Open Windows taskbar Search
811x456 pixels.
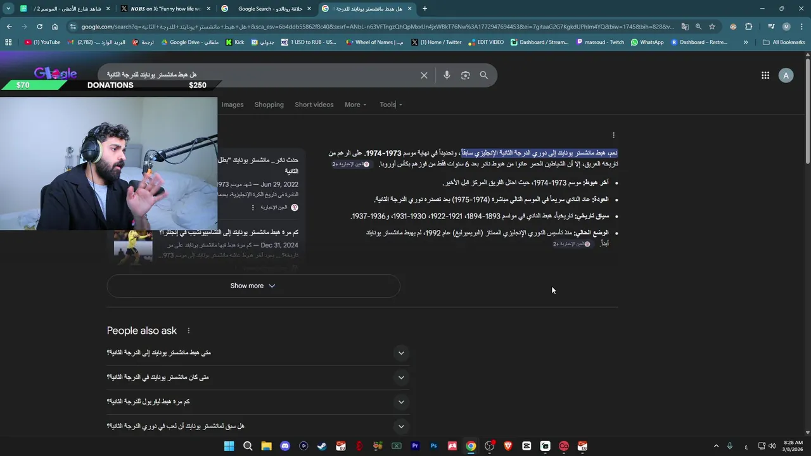(248, 446)
